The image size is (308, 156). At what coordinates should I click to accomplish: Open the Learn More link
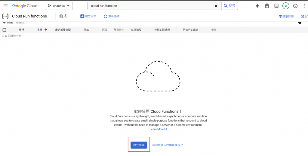pos(158,129)
